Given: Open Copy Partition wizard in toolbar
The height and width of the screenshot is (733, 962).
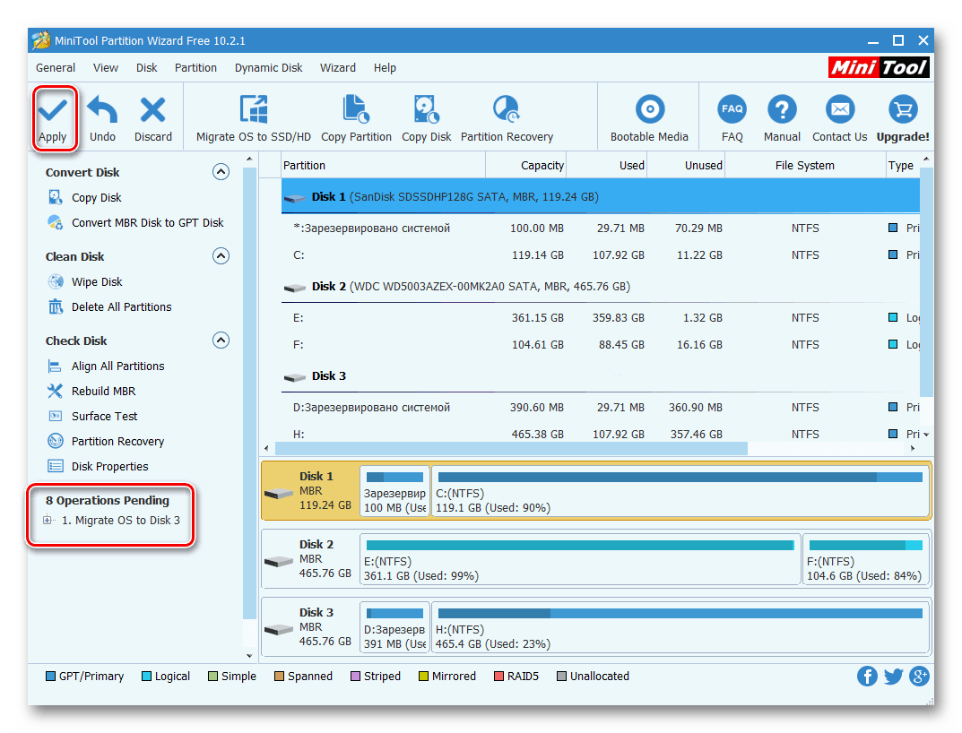Looking at the screenshot, I should pyautogui.click(x=356, y=118).
